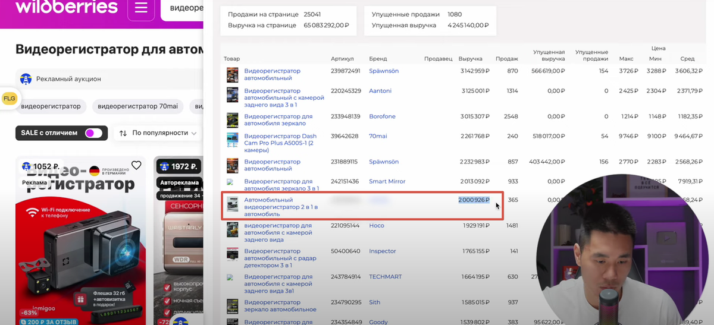Focus the search field containing 'видеорег'
The image size is (714, 325).
(x=182, y=8)
